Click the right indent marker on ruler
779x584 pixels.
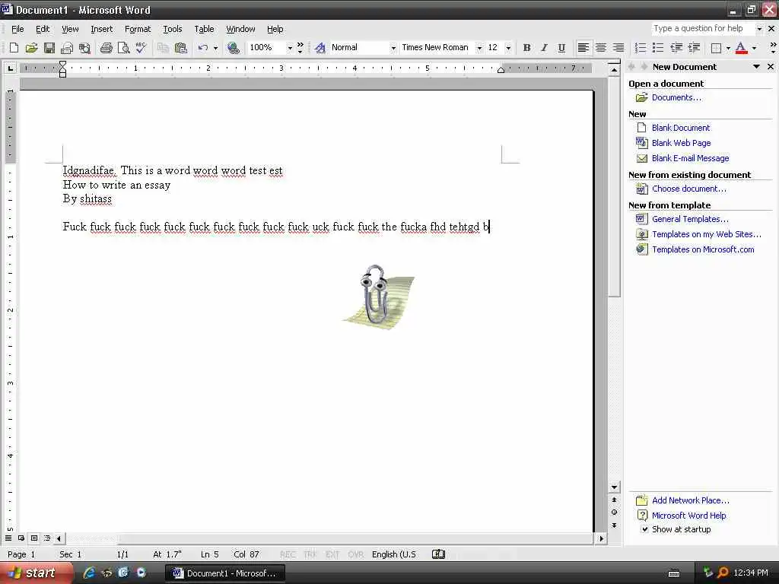tap(501, 70)
